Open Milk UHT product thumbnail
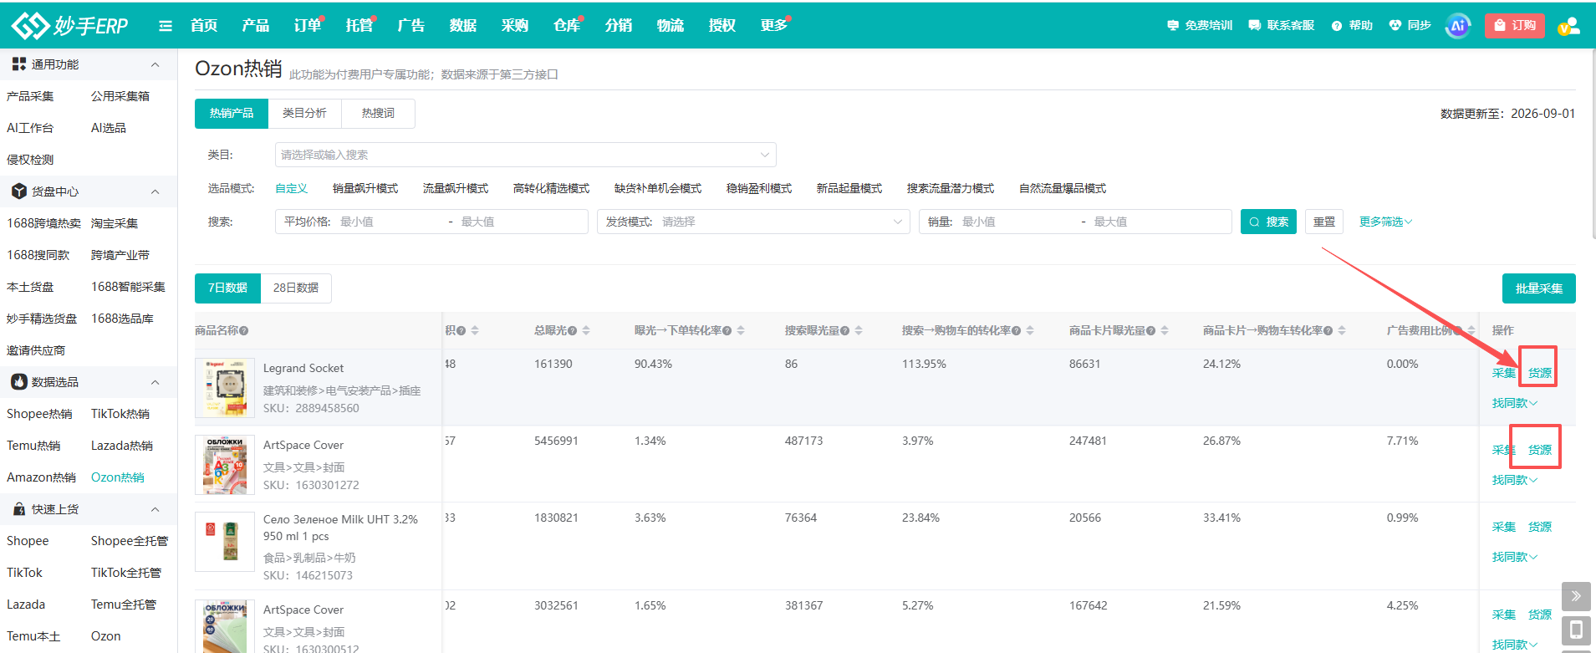This screenshot has width=1596, height=653. point(225,542)
